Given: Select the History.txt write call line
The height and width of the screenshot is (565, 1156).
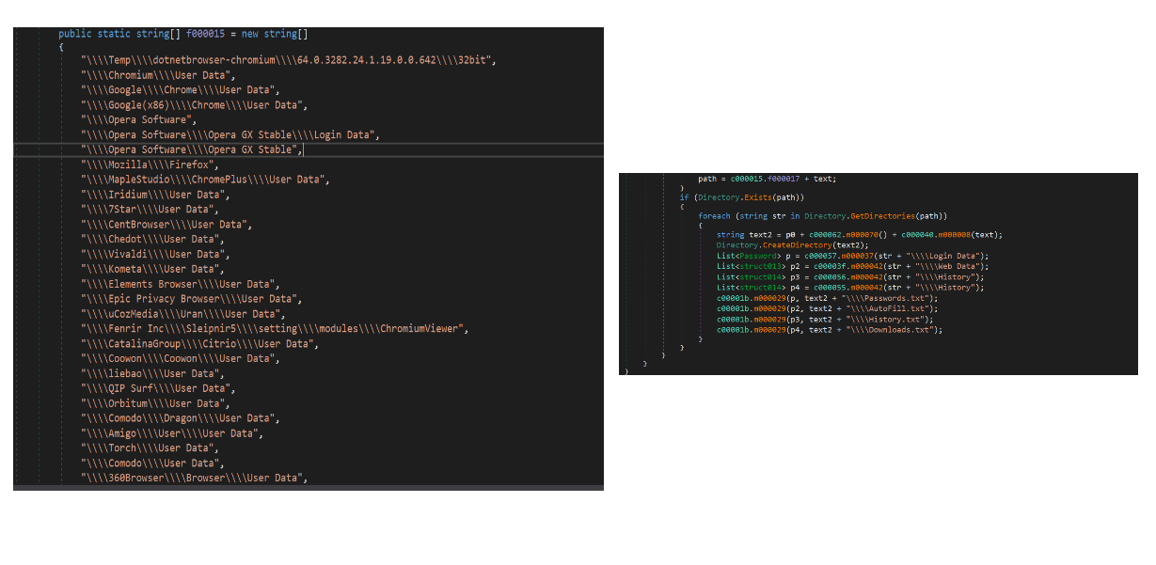Looking at the screenshot, I should (825, 319).
